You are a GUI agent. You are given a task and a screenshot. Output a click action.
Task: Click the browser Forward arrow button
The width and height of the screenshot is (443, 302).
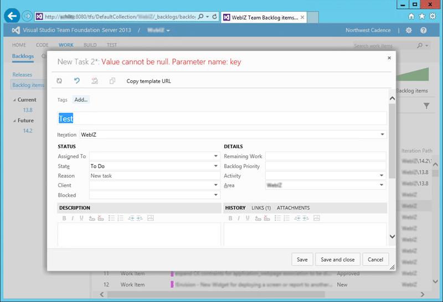[x=27, y=16]
